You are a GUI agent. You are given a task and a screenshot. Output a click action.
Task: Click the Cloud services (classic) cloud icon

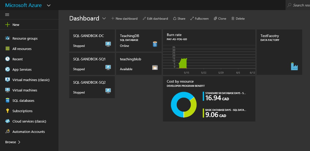(8, 121)
